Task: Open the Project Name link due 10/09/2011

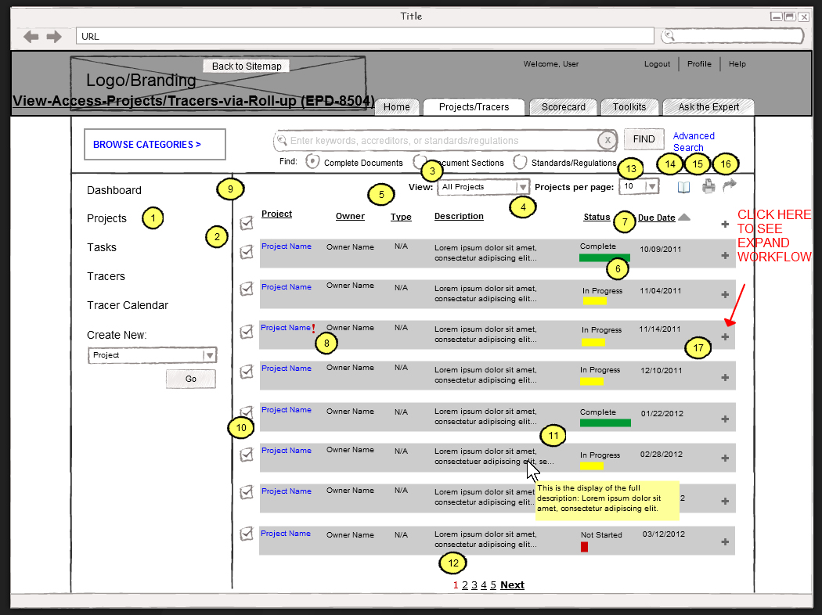Action: pyautogui.click(x=287, y=246)
